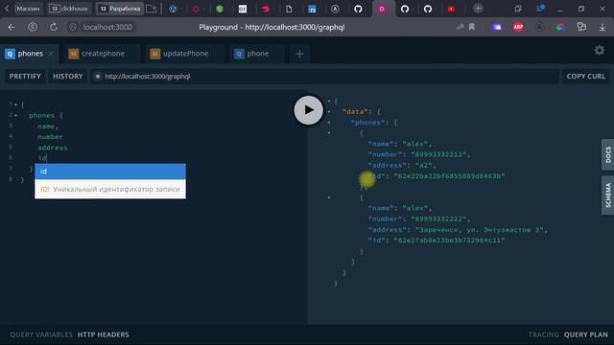Image resolution: width=614 pixels, height=345 pixels.
Task: Click the "89993332222" number value
Action: pos(438,219)
